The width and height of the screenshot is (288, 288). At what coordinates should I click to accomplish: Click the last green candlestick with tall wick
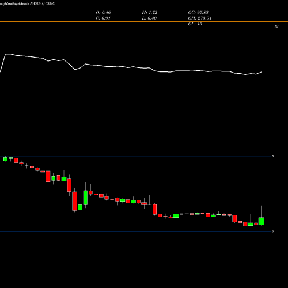click(x=262, y=221)
